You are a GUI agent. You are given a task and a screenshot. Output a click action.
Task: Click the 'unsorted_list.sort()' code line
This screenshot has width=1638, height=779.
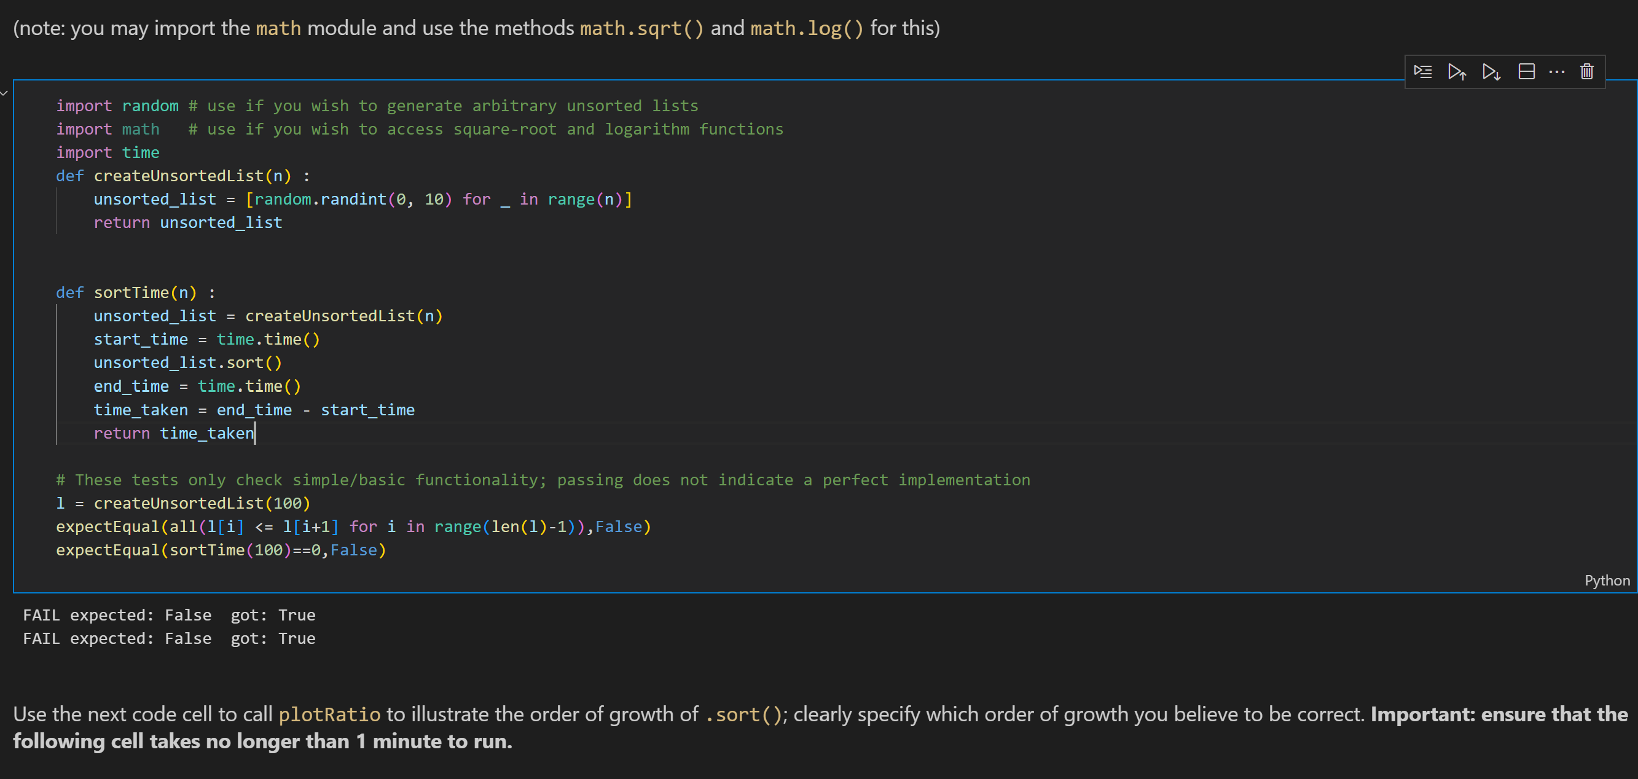tap(187, 362)
